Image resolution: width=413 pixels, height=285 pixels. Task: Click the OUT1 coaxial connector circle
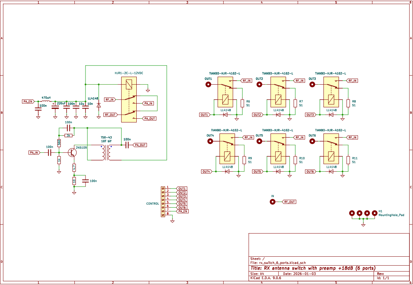(x=208, y=85)
